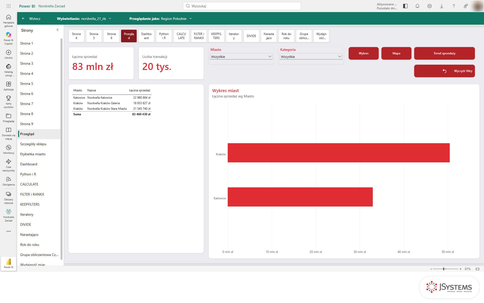Select Szczegóły sklepu page
The height and width of the screenshot is (303, 484).
(x=39, y=144)
